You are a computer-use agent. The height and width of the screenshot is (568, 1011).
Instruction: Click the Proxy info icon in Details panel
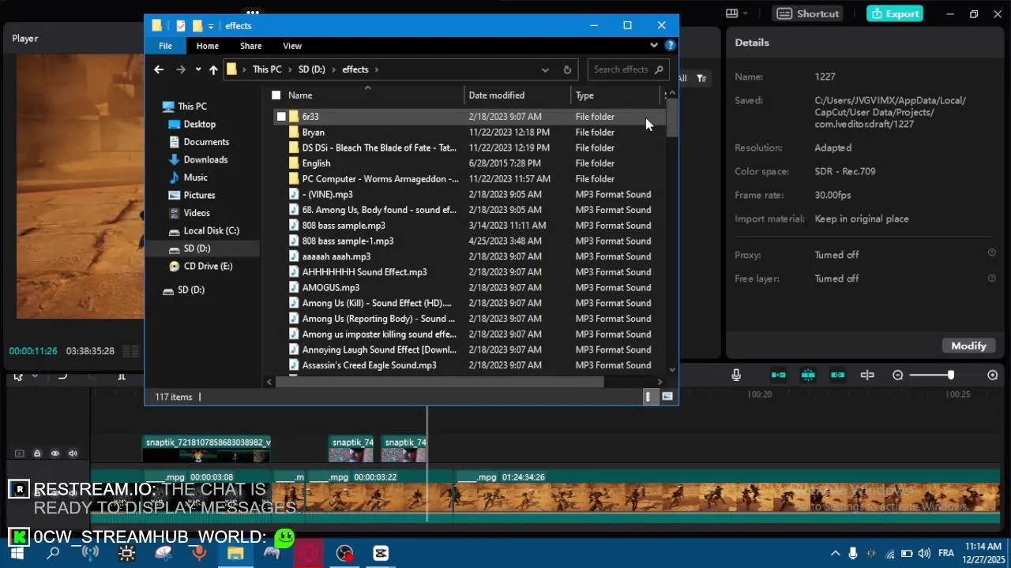992,253
